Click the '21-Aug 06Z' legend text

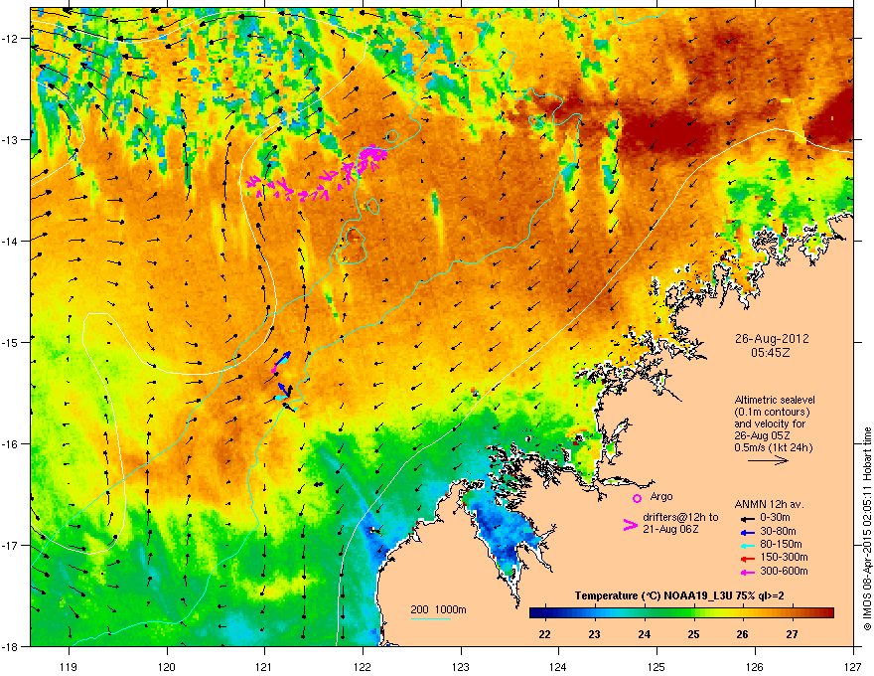[670, 529]
